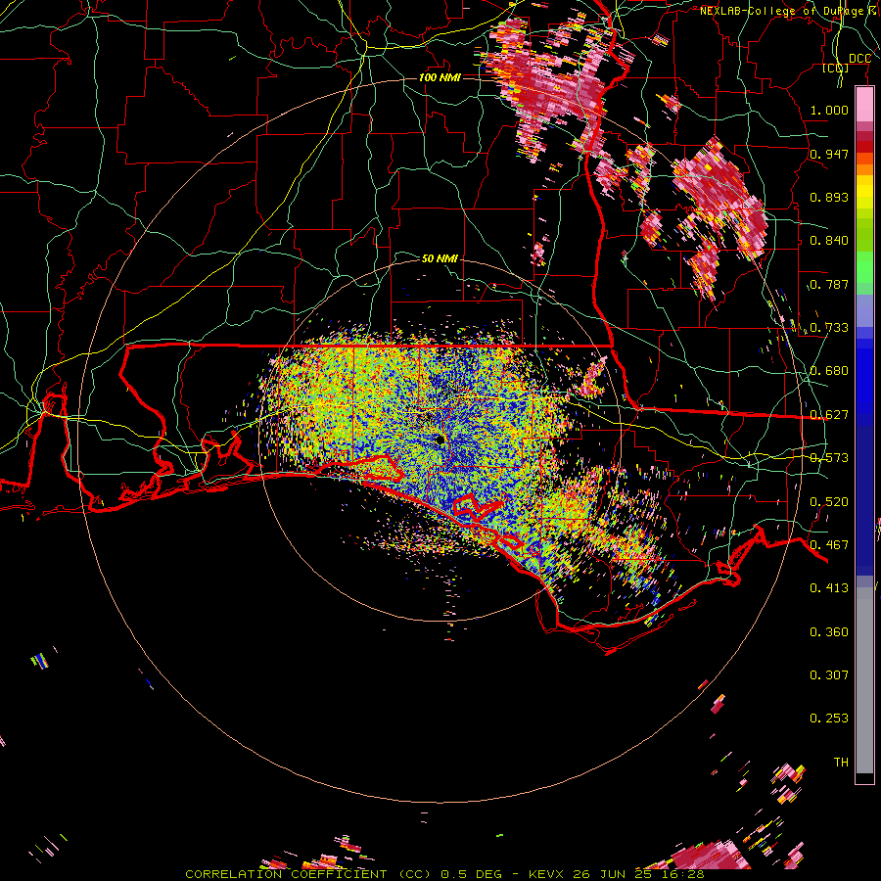Click the KEVX station identifier in caption
Screen dimensions: 881x881
click(546, 874)
